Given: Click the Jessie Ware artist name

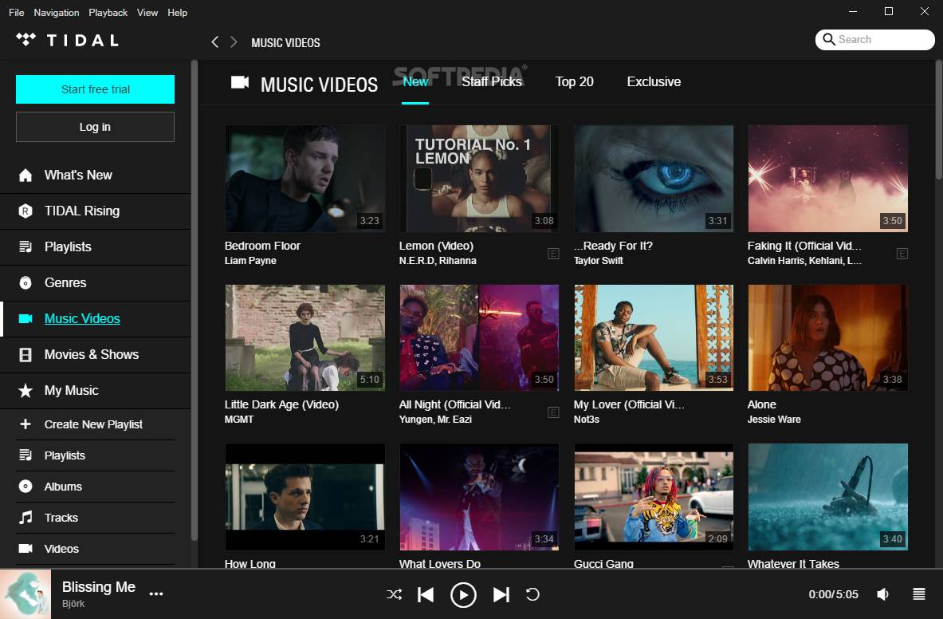Looking at the screenshot, I should (774, 420).
